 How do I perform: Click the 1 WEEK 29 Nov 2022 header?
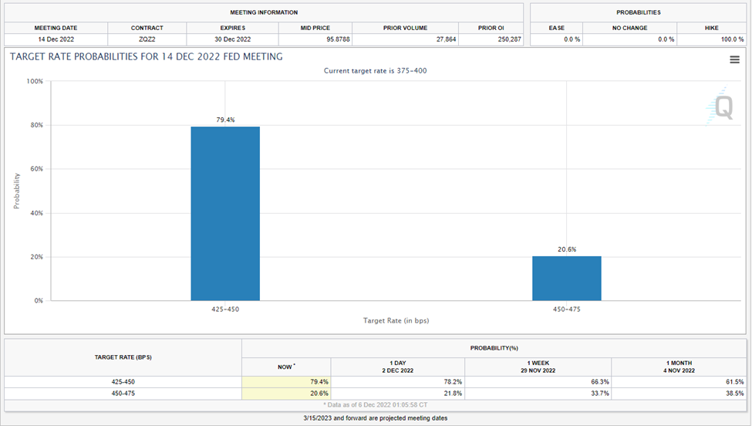(x=538, y=367)
